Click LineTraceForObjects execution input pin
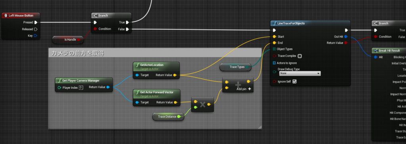This screenshot has width=406, height=144. point(274,30)
